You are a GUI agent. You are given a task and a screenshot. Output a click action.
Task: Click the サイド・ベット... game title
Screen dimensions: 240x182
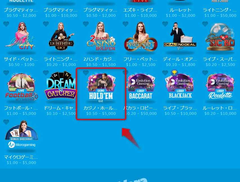21,59
